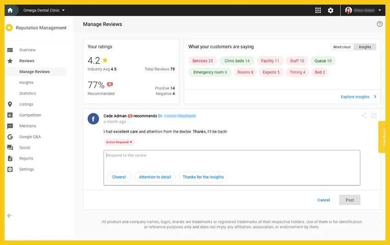390x245 pixels.
Task: Select Manage Reviews in sidebar
Action: (x=34, y=72)
